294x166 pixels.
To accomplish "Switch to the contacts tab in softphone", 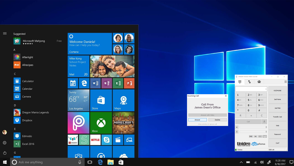I will point(259,82).
